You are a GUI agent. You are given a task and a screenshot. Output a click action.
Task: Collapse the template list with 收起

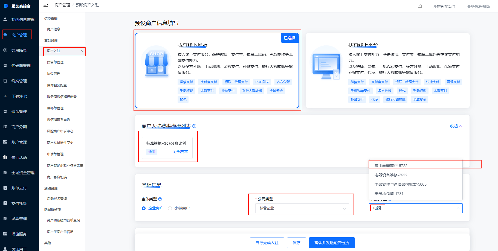pos(456,126)
